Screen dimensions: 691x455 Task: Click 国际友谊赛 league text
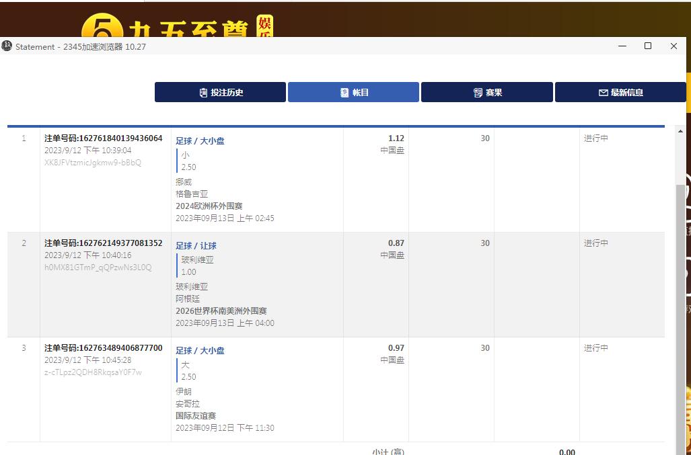tap(196, 415)
